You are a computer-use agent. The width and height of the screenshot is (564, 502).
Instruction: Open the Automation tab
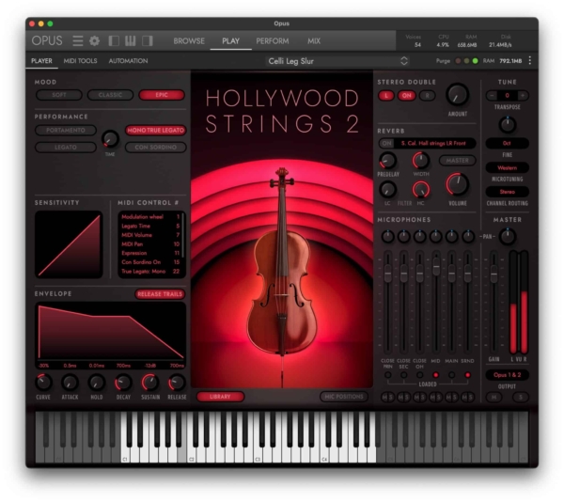click(128, 61)
